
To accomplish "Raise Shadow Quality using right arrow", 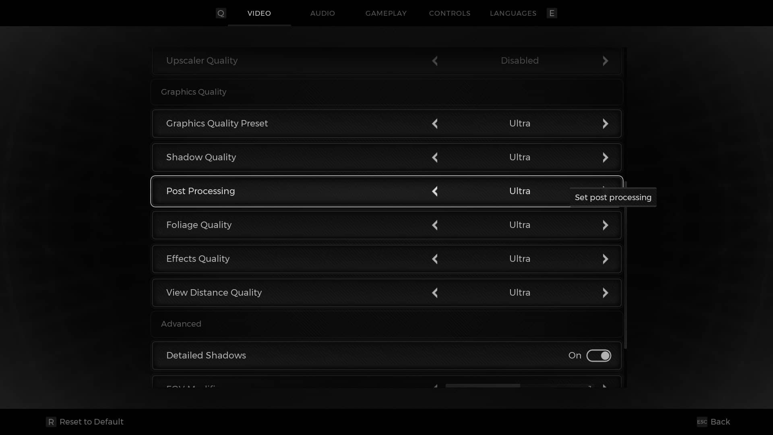I will [x=605, y=157].
